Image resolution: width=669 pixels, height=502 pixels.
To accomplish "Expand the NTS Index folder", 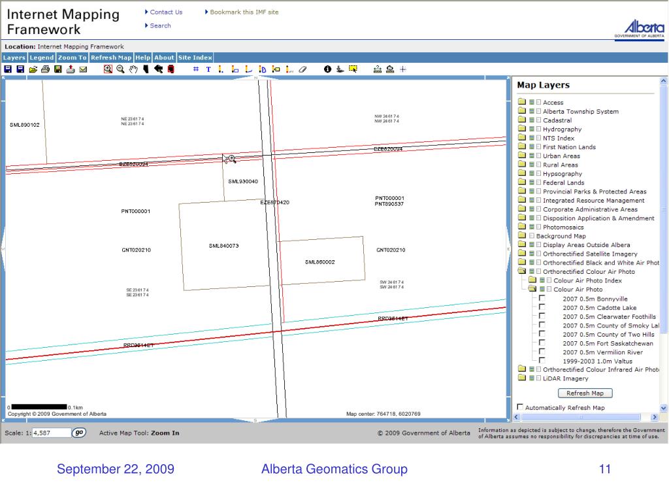I will 522,138.
